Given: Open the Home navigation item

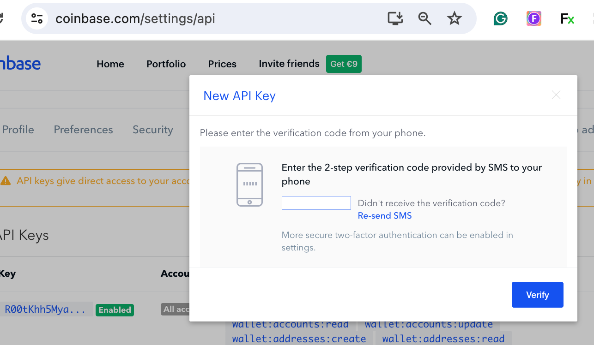Looking at the screenshot, I should pyautogui.click(x=110, y=64).
